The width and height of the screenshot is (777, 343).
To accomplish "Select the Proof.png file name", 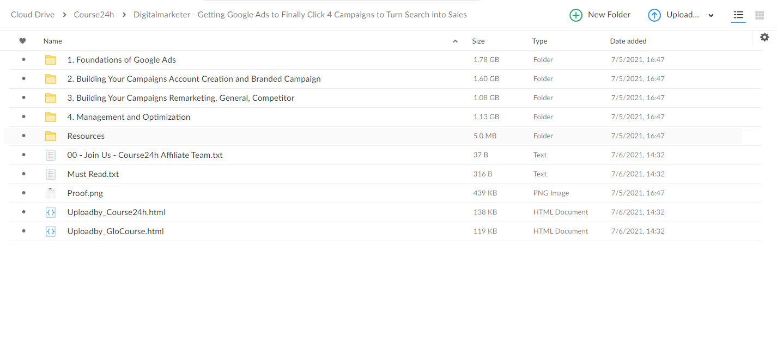I will point(85,193).
